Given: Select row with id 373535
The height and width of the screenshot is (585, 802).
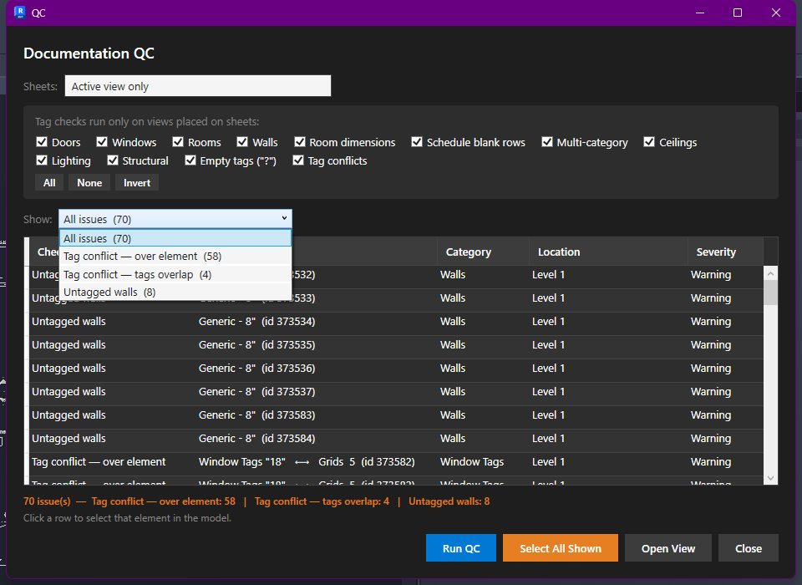Looking at the screenshot, I should tap(396, 345).
